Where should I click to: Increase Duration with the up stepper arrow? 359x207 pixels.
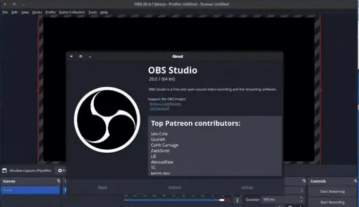tap(302, 198)
